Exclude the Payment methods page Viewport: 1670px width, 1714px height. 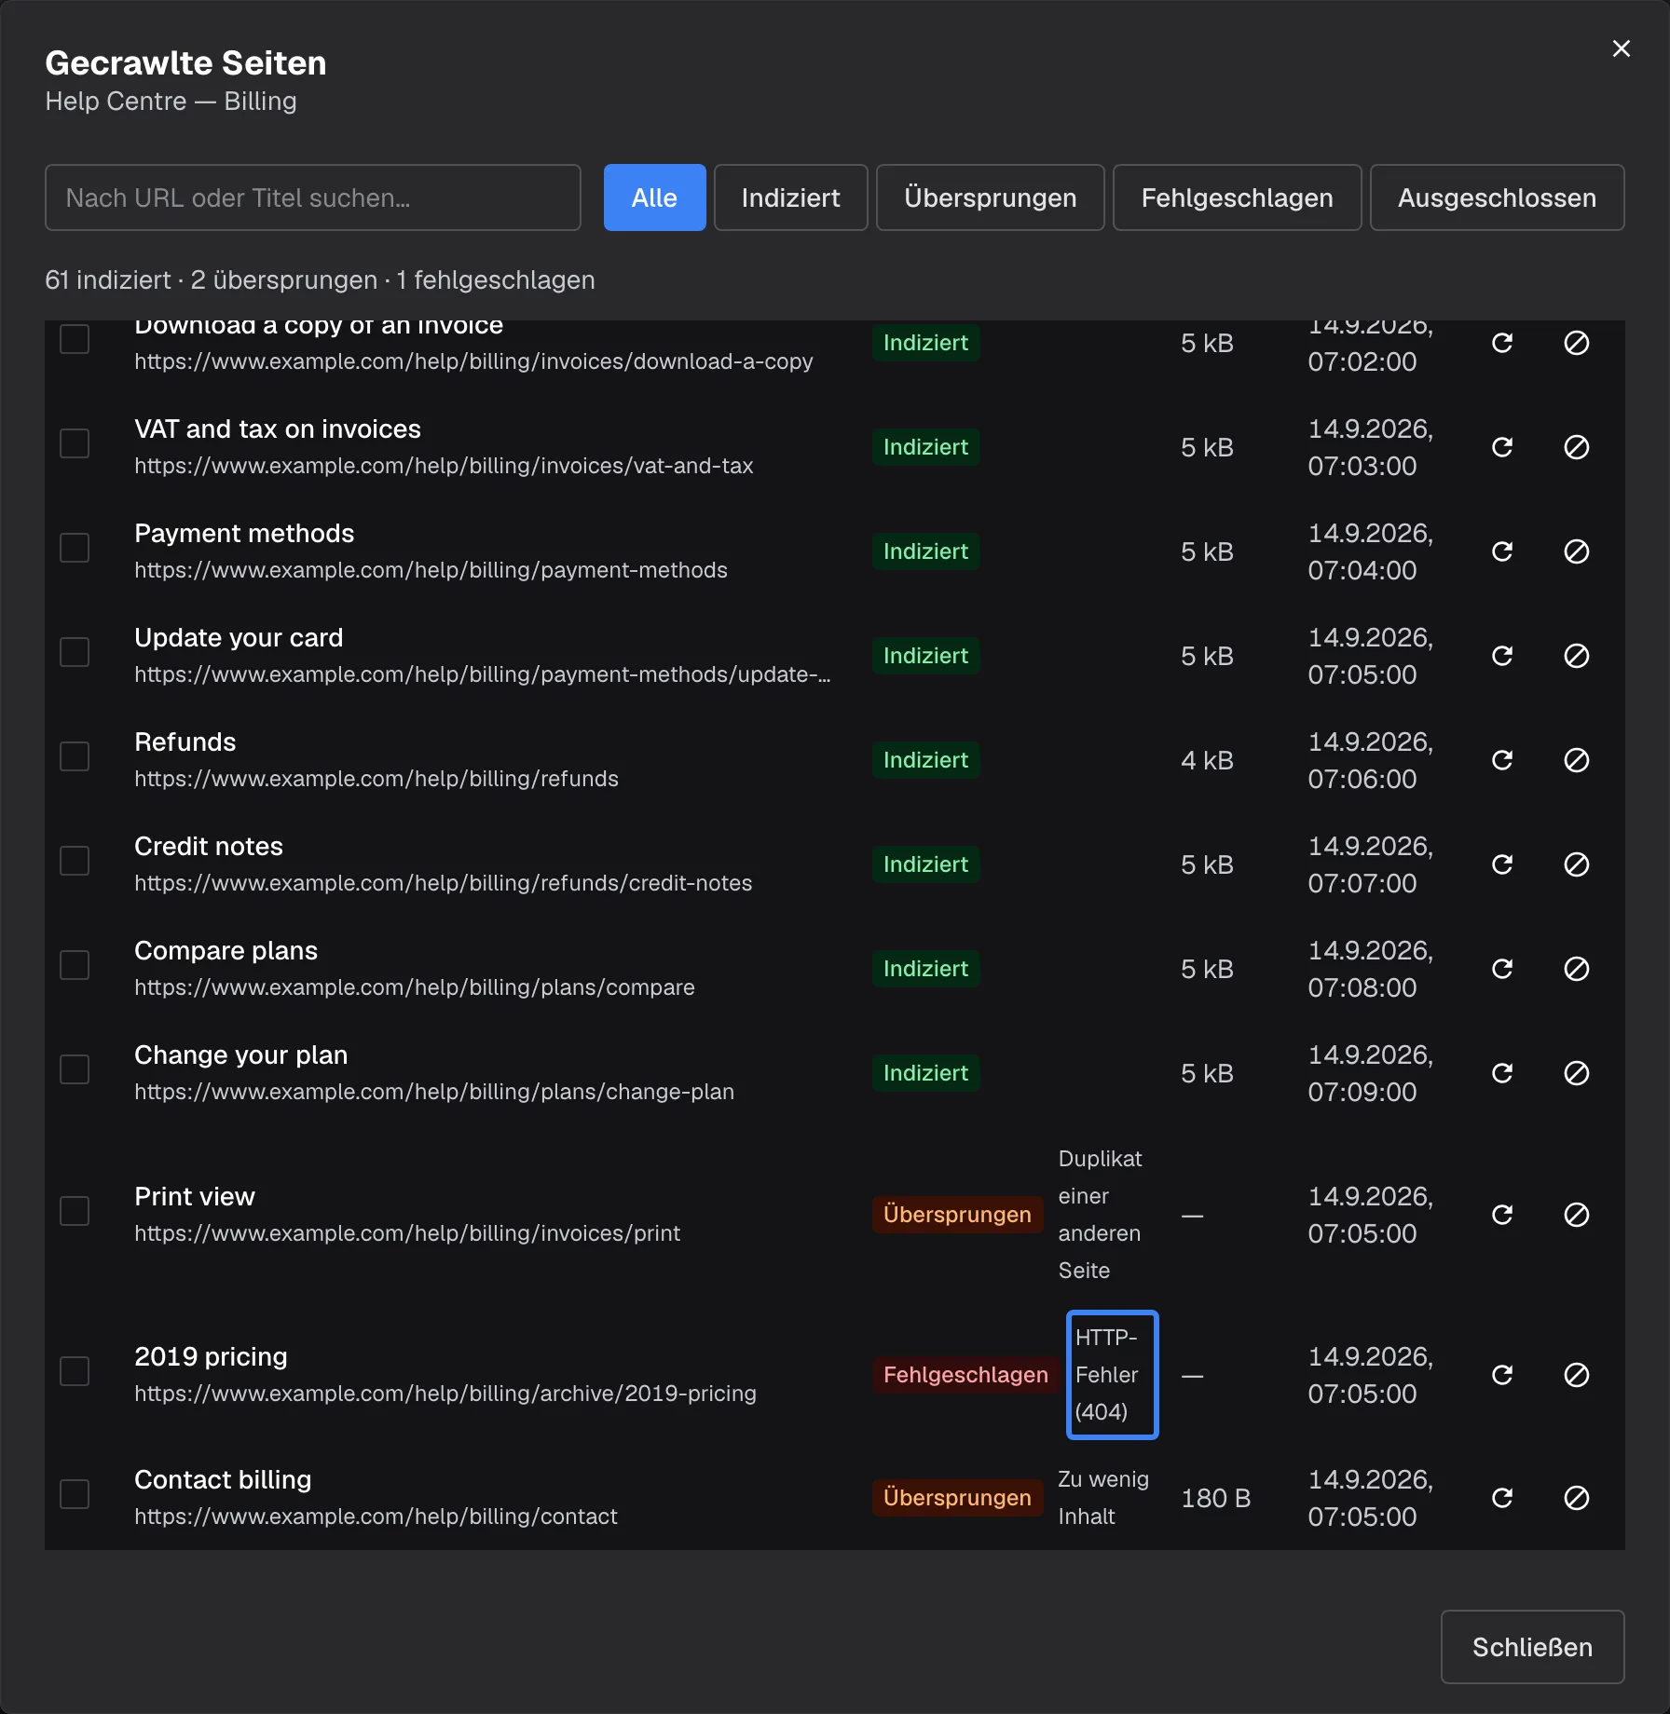coord(1577,551)
